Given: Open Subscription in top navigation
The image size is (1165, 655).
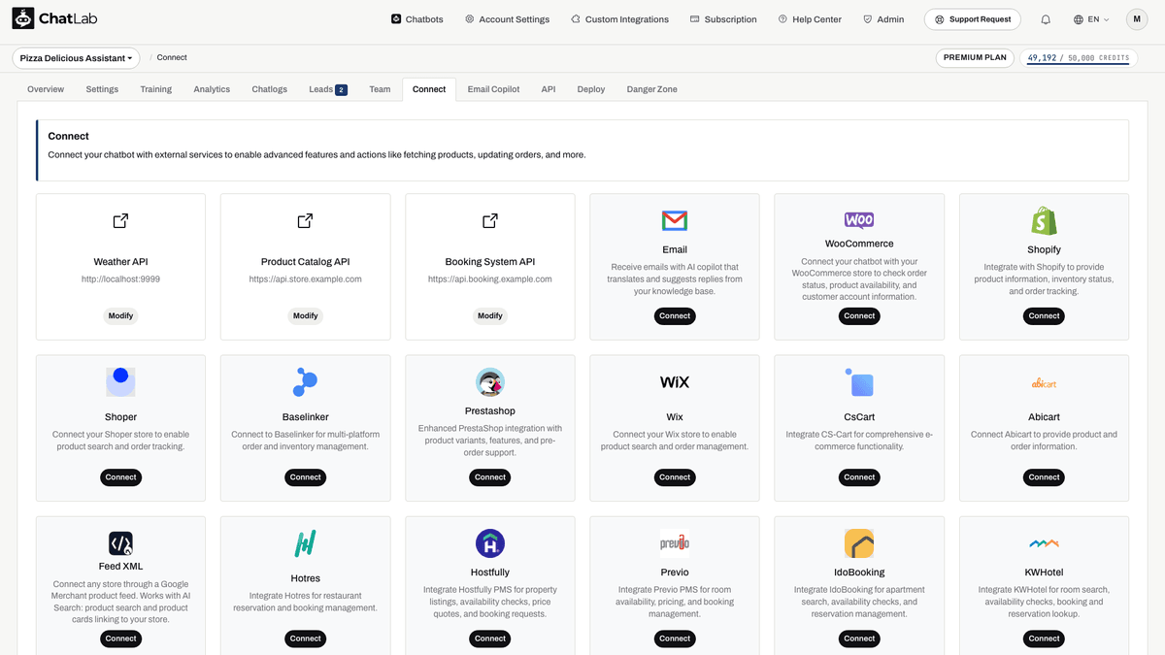Looking at the screenshot, I should (x=723, y=19).
